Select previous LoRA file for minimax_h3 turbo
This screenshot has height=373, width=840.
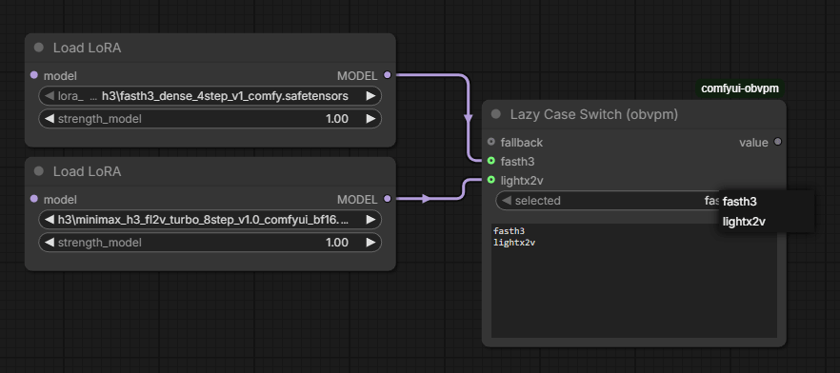point(50,220)
